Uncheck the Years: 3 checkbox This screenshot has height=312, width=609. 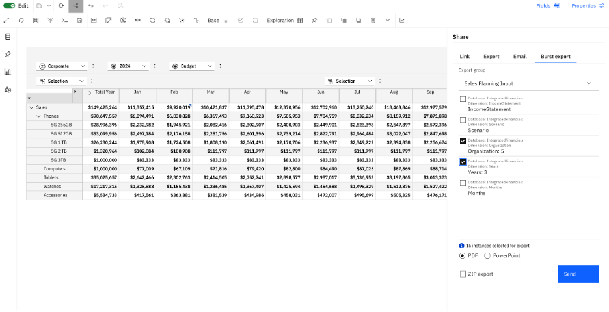pos(463,162)
